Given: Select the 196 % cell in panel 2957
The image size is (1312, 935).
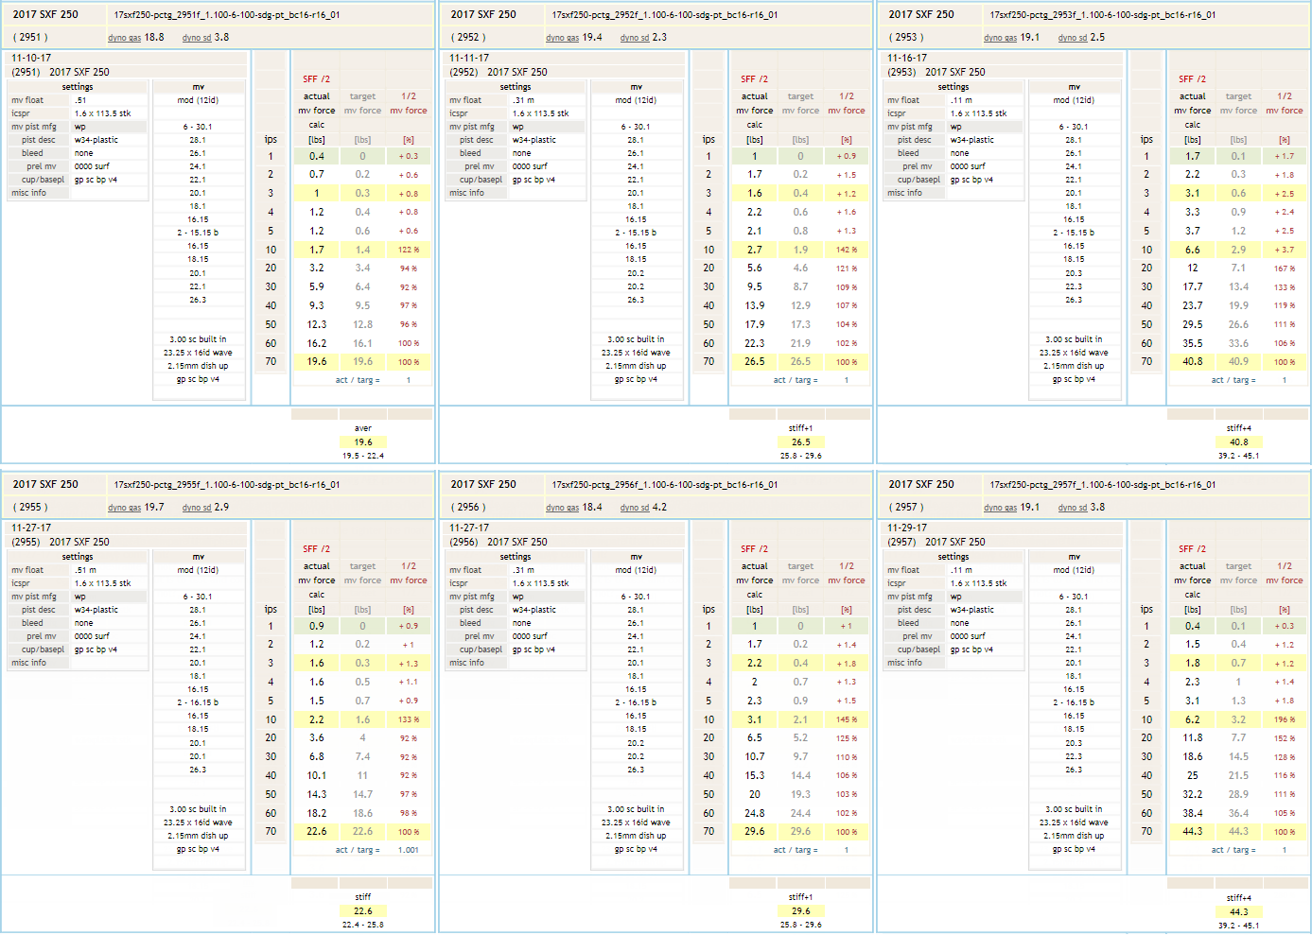Looking at the screenshot, I should click(1284, 719).
